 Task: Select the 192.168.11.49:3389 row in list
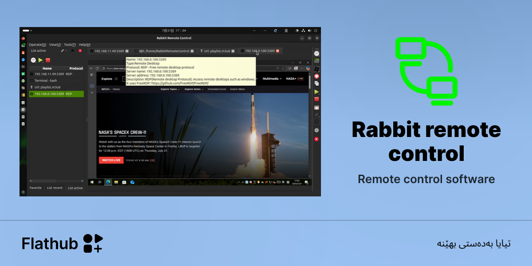click(56, 74)
